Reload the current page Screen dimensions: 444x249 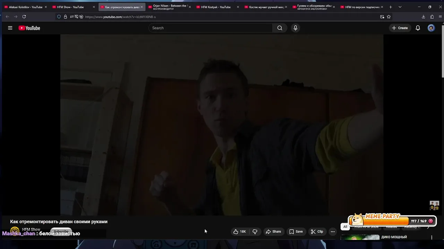click(24, 17)
